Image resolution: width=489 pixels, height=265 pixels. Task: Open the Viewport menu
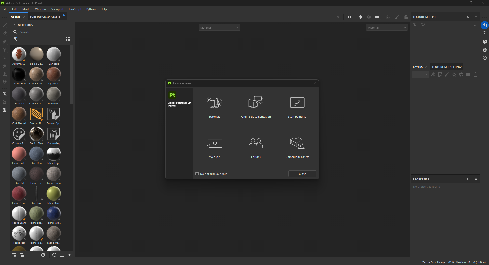pyautogui.click(x=57, y=9)
